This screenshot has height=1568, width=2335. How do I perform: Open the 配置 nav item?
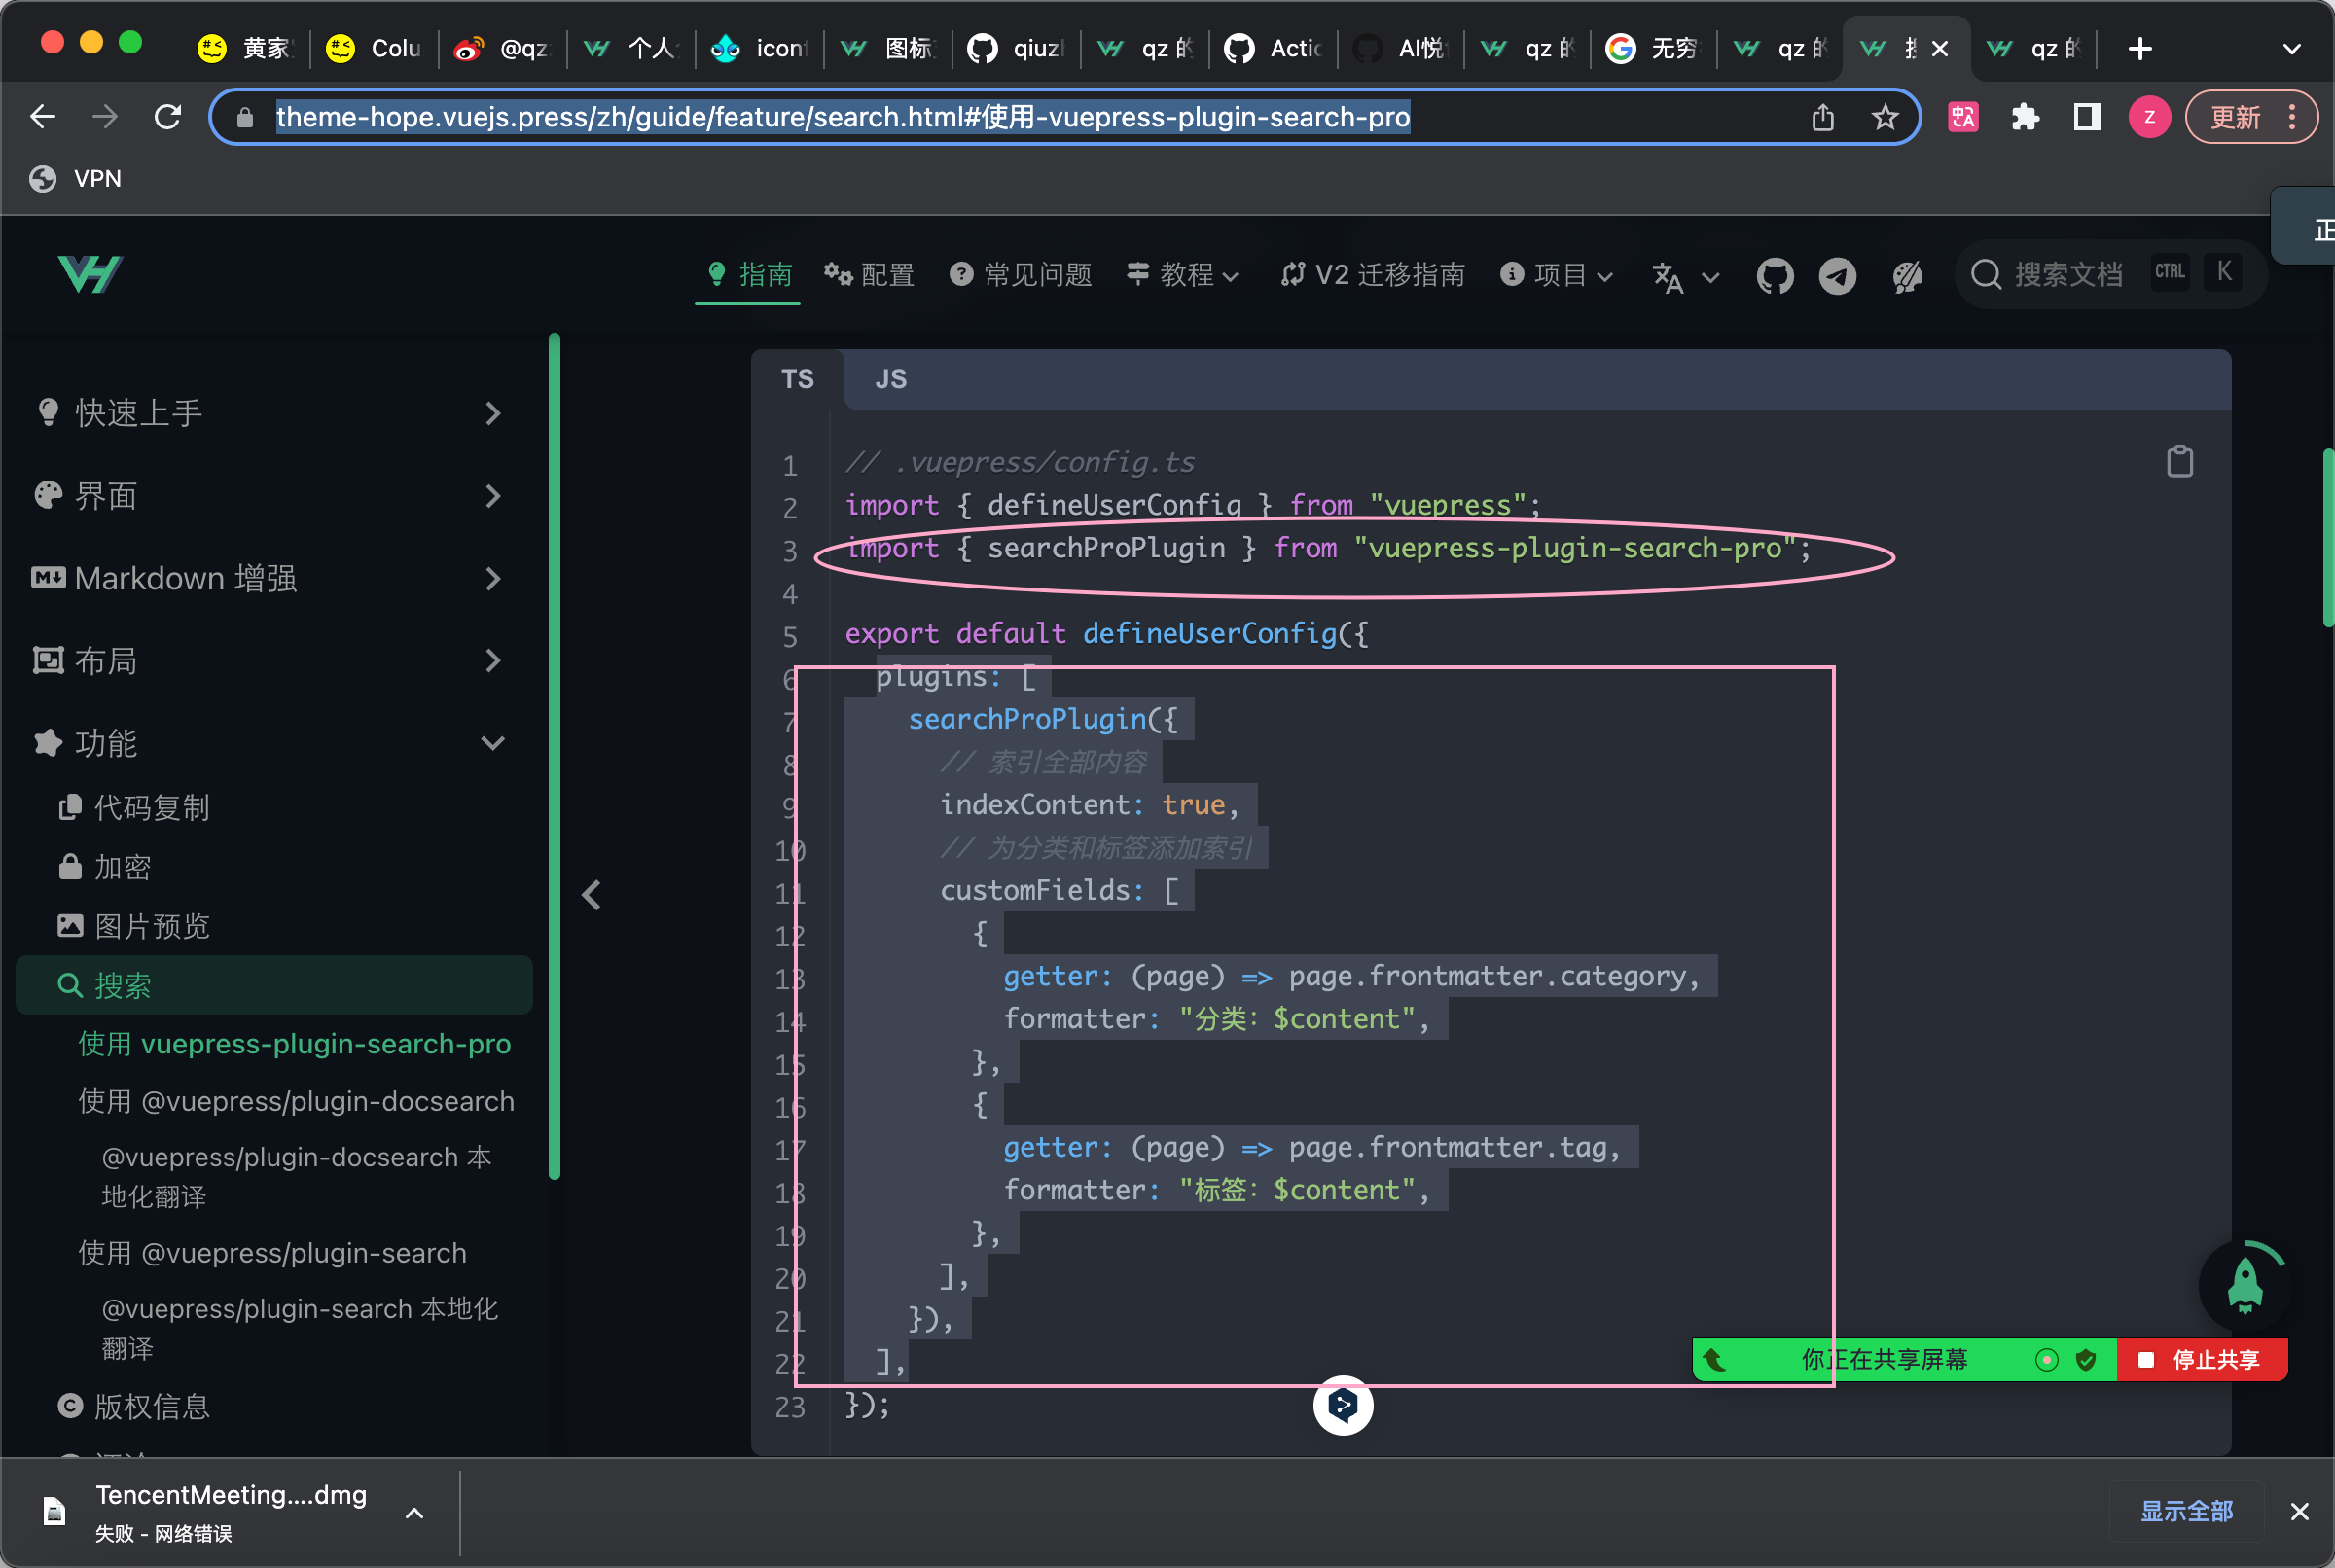point(869,274)
